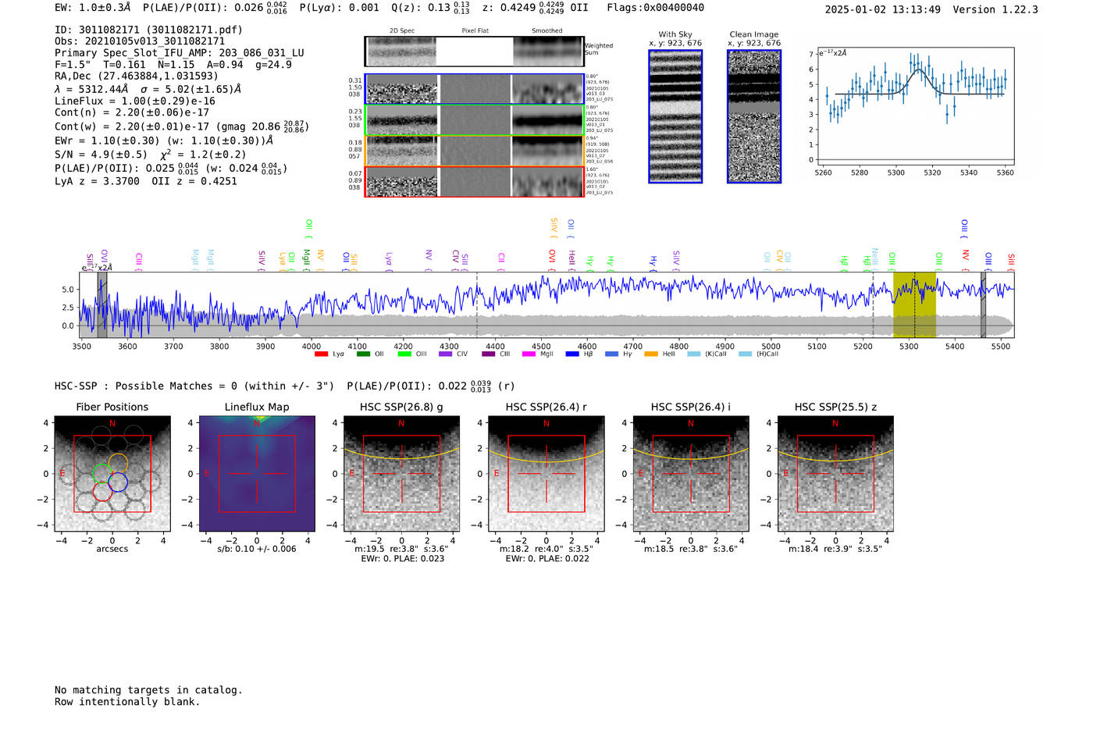Click the green fiber circle in Fiber Positions

[x=102, y=473]
